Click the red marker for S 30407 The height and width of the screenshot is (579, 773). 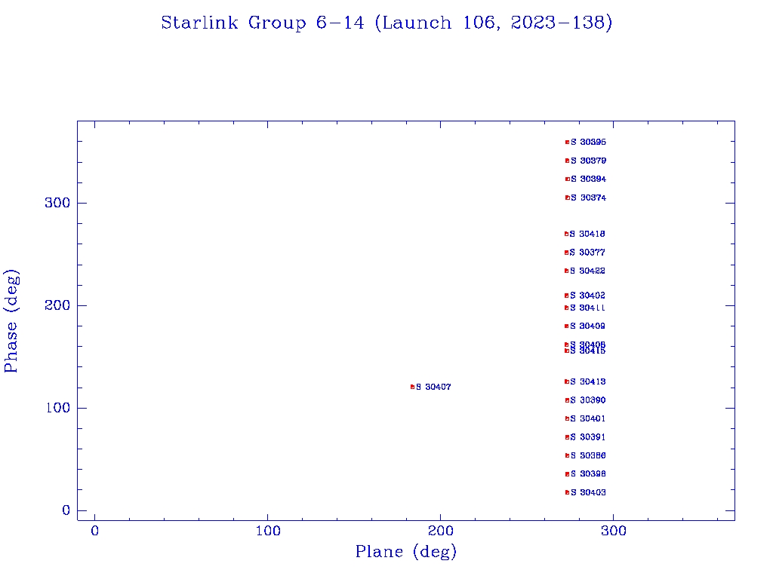tap(412, 387)
